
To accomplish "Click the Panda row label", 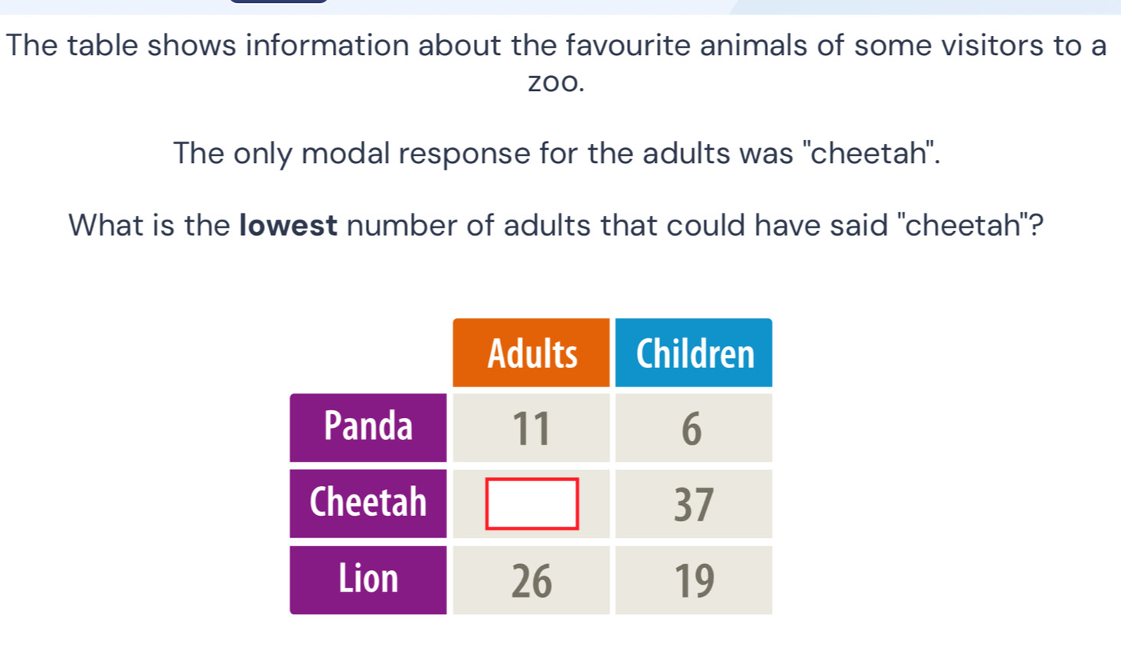I will (368, 428).
